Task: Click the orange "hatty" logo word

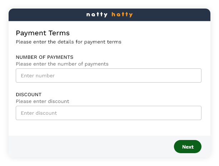Action: (122, 15)
